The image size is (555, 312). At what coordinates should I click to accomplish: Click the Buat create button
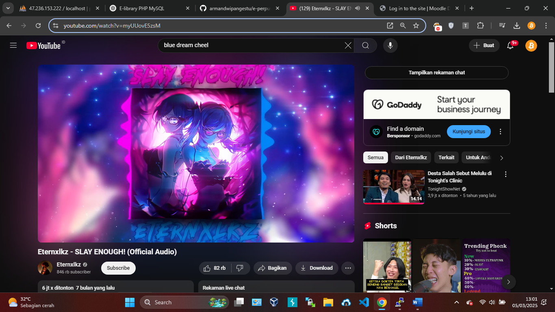coord(484,45)
